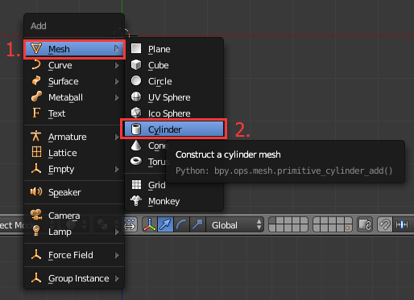Screen dimensions: 414x300
Task: Click the Cylinder icon
Action: (x=136, y=129)
